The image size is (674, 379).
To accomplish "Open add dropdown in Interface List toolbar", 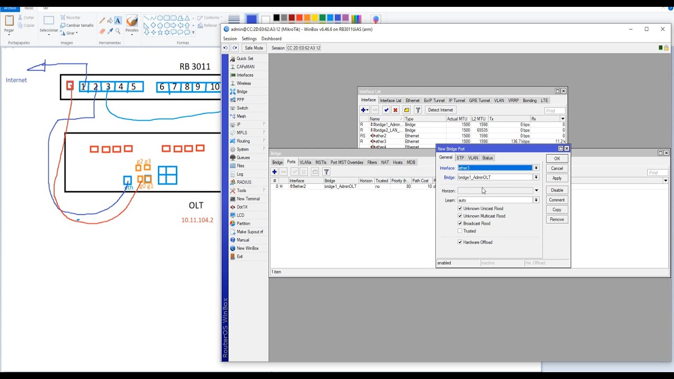I will tap(364, 110).
